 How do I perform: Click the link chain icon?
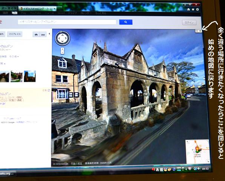[x=43, y=35]
